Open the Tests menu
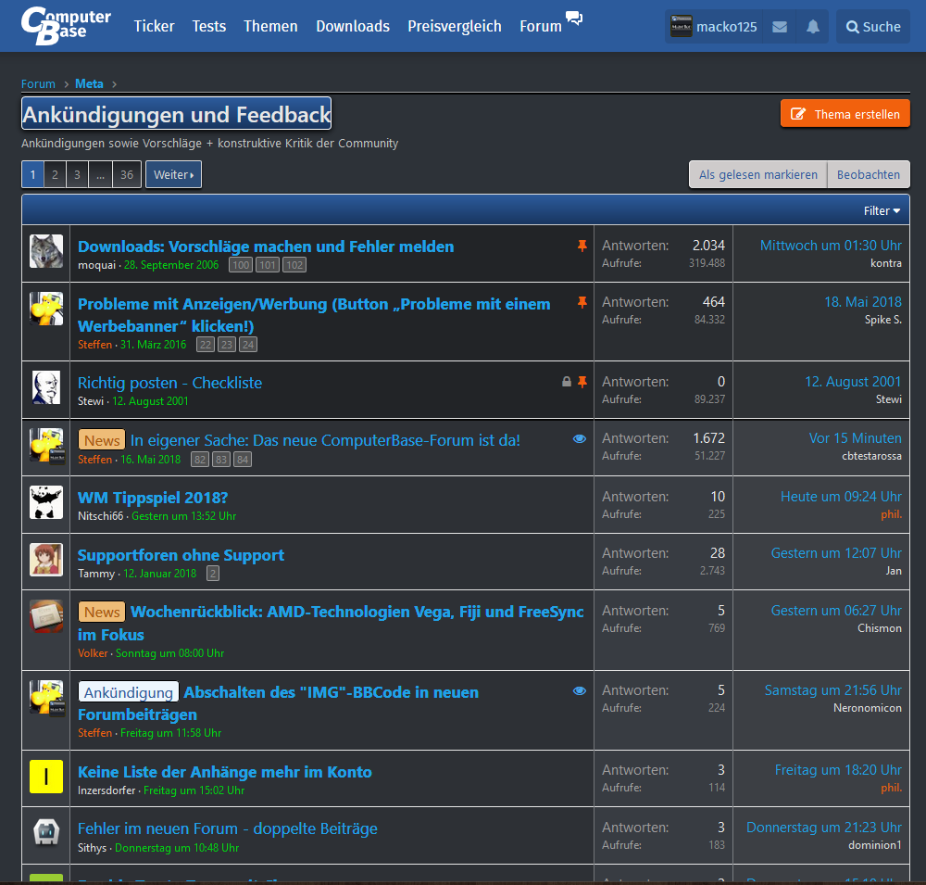The height and width of the screenshot is (885, 926). click(x=209, y=26)
